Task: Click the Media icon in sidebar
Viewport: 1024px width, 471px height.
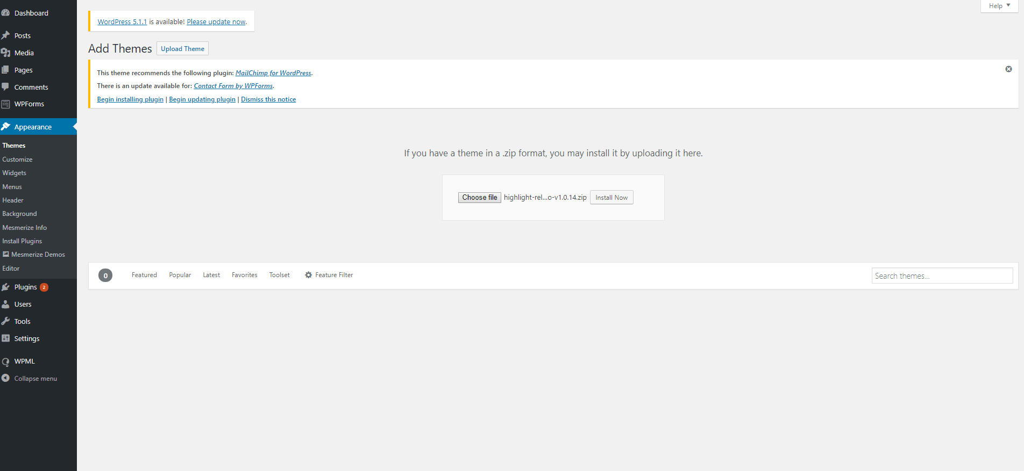Action: (6, 53)
